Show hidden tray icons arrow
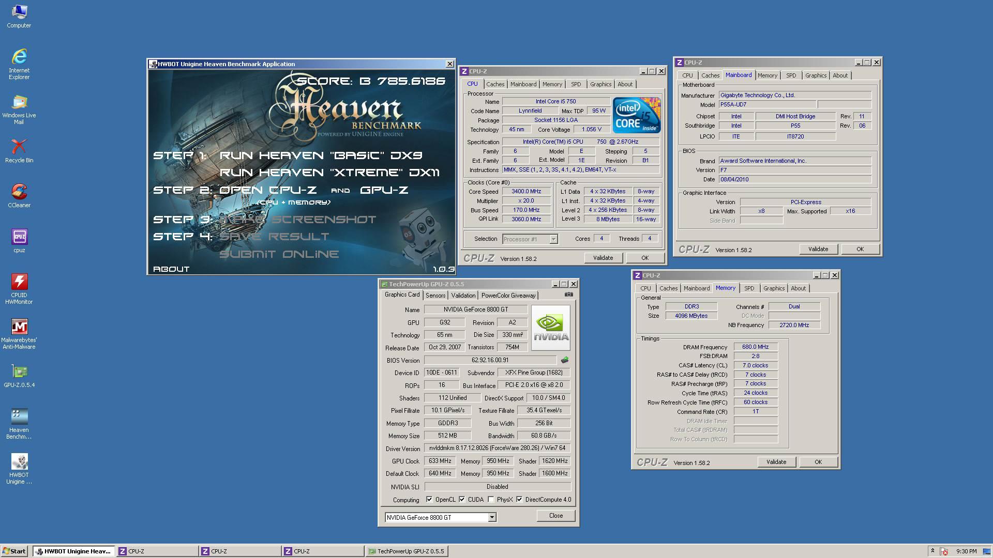The image size is (993, 558). coord(932,551)
